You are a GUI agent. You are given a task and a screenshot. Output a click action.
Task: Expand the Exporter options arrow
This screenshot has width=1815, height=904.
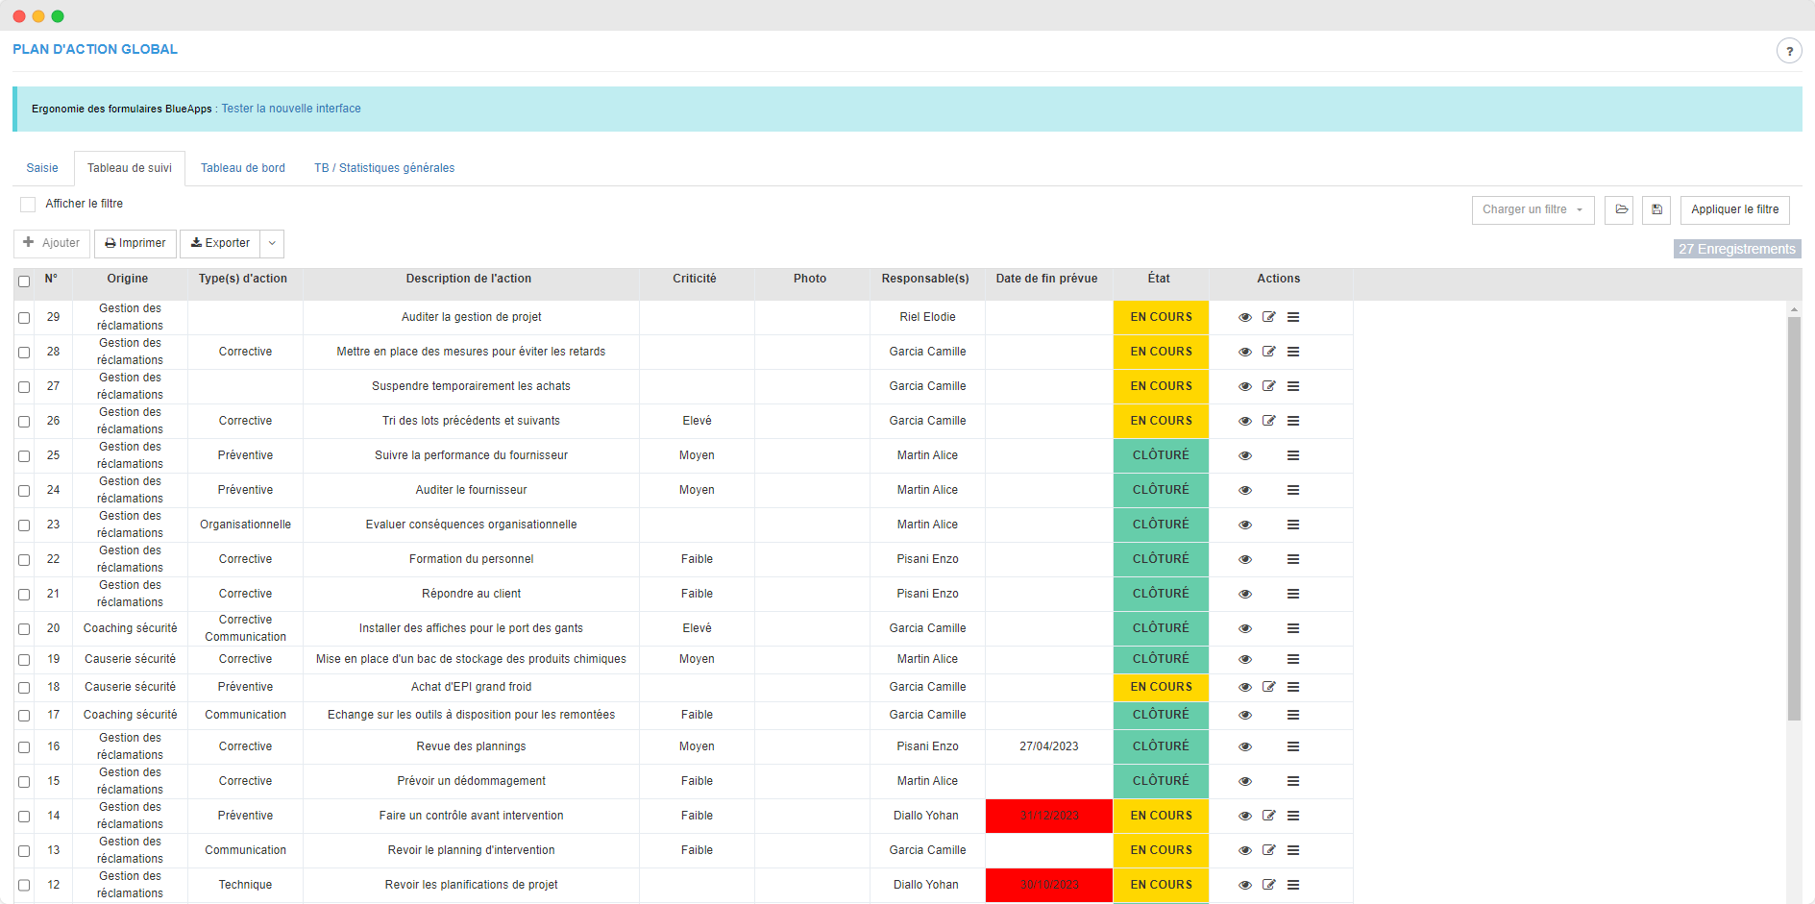pyautogui.click(x=272, y=243)
